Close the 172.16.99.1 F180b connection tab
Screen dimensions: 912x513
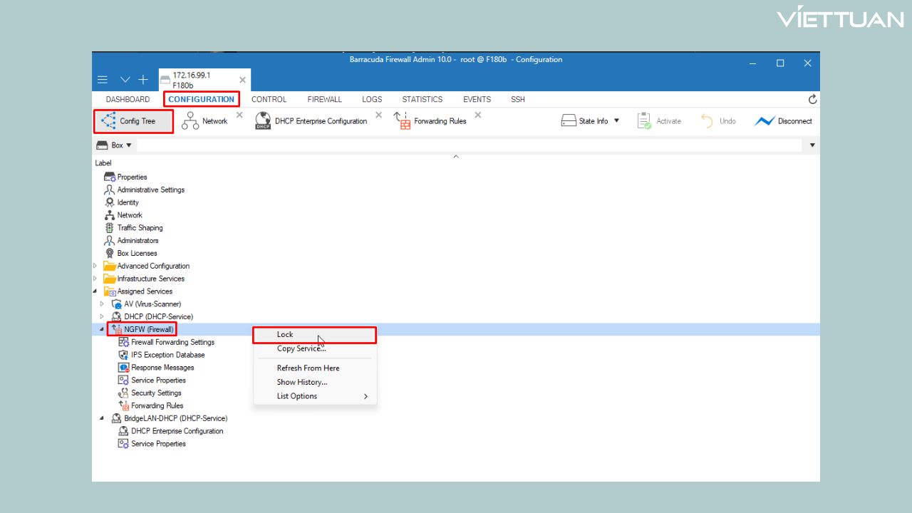[242, 80]
